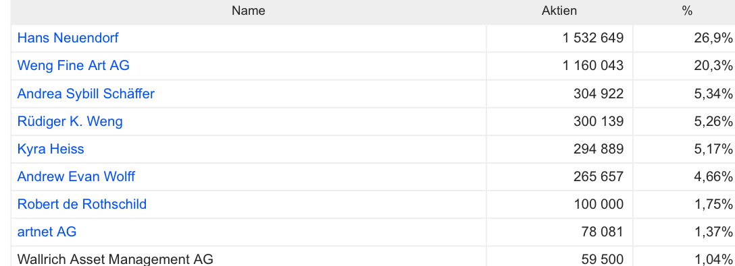
Task: Open the Kyra Heiss shareholder link
Action: 51,149
